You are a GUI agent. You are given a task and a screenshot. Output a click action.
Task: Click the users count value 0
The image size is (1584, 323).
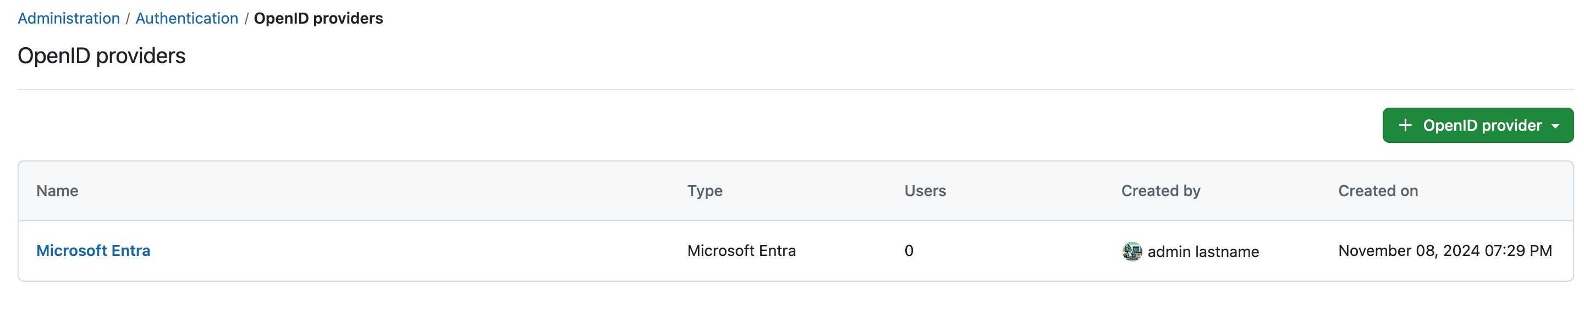[x=909, y=250]
